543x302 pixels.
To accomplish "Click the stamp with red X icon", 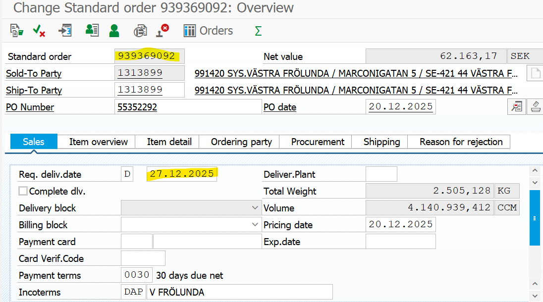I will pos(163,31).
